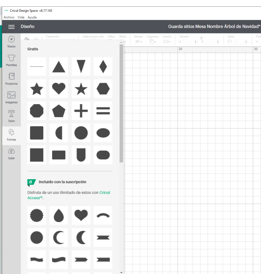Click the shapes panel scrollbar thumb
261x274 pixels.
point(121,104)
